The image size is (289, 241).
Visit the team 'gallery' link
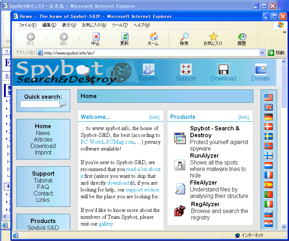pos(106,224)
